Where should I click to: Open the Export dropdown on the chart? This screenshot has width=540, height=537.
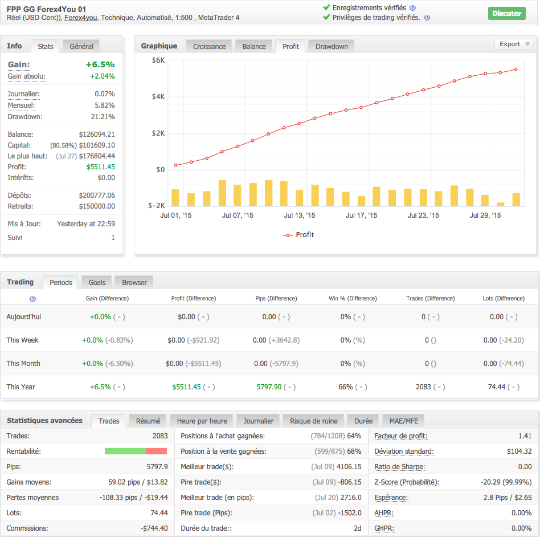coord(513,44)
